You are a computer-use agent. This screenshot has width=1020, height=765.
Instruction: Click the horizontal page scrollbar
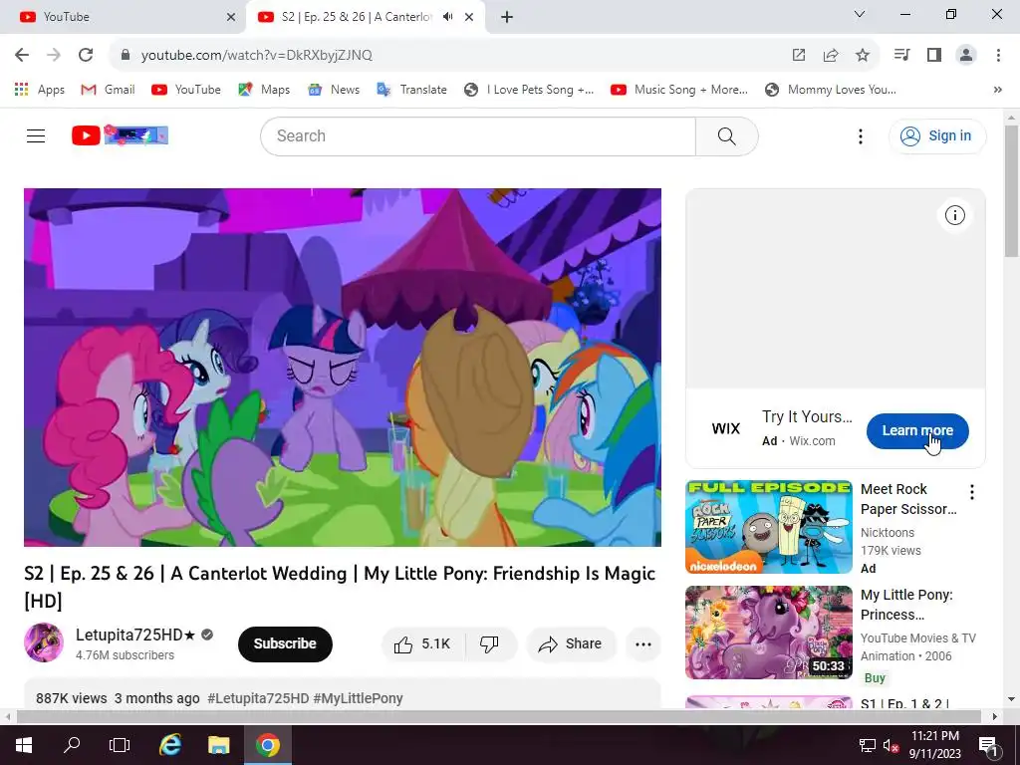[x=498, y=716]
